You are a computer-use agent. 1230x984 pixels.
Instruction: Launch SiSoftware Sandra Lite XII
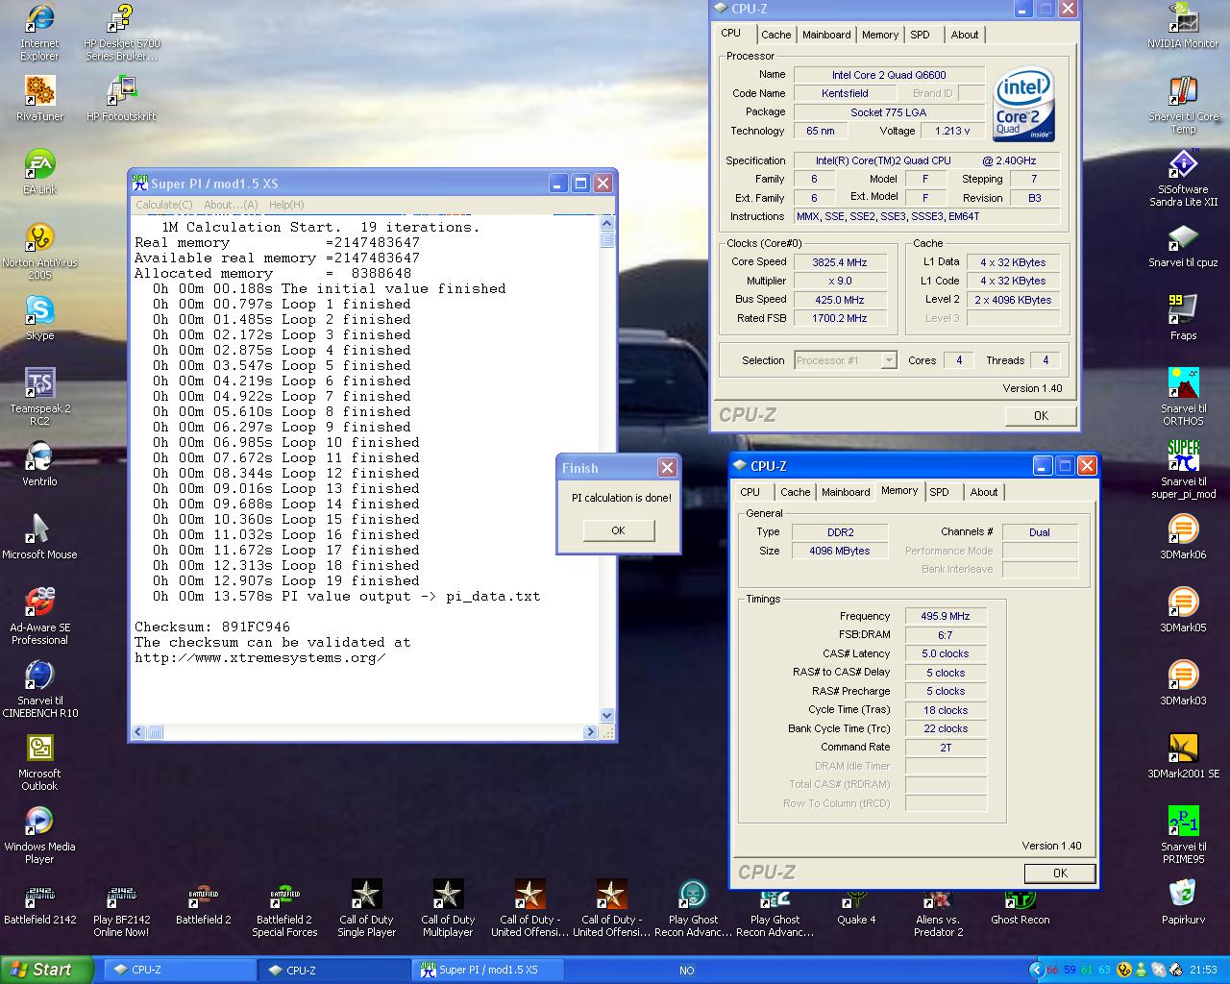(1183, 178)
